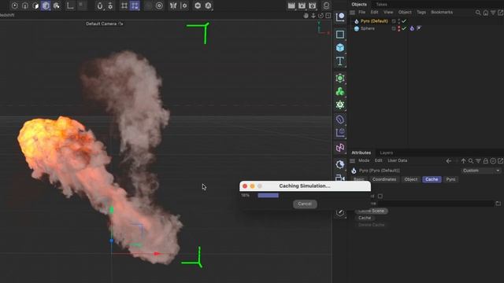Toggle Sphere layer box

click(394, 28)
